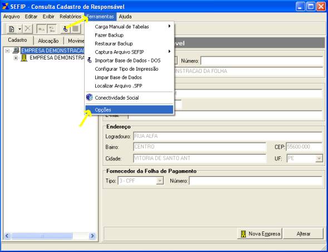328x252 pixels.
Task: Click the Fornecedor da Folha Número field
Action: (x=256, y=181)
